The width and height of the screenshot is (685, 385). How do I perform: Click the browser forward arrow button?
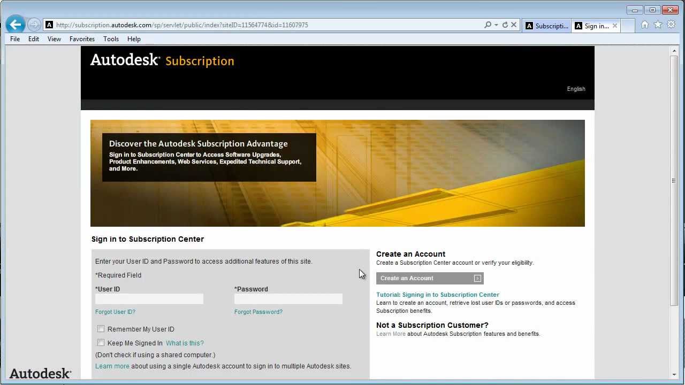34,25
